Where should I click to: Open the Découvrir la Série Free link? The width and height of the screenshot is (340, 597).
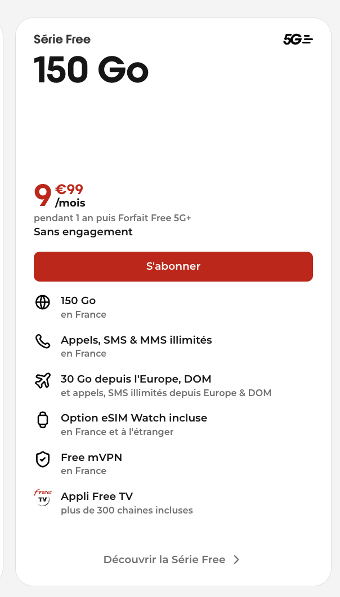(164, 560)
